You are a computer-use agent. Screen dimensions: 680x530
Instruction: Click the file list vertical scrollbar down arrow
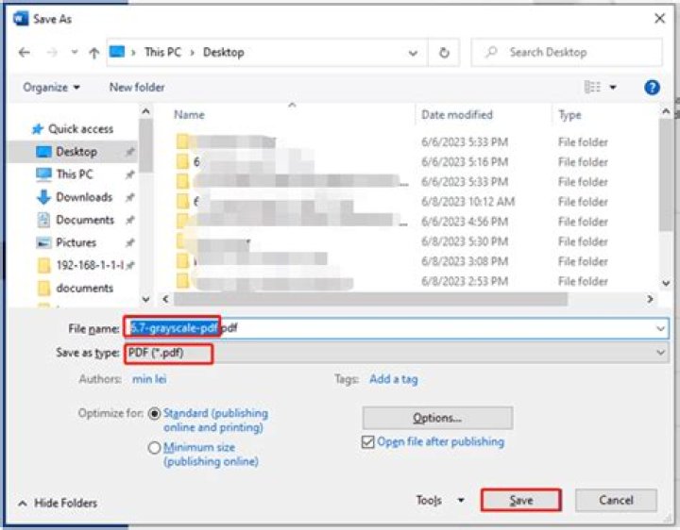click(x=667, y=283)
